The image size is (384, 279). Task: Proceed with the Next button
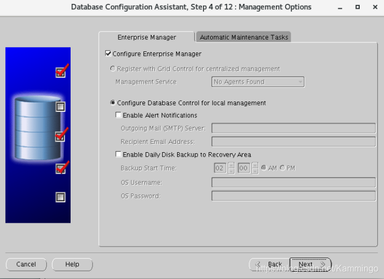[311, 264]
